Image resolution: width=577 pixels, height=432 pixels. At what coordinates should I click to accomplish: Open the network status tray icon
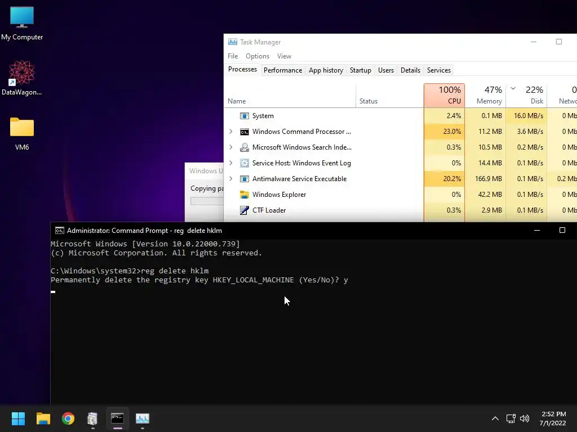(x=511, y=418)
